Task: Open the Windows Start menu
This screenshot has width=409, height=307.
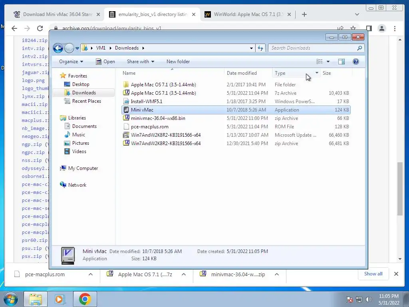Action: coord(10,299)
